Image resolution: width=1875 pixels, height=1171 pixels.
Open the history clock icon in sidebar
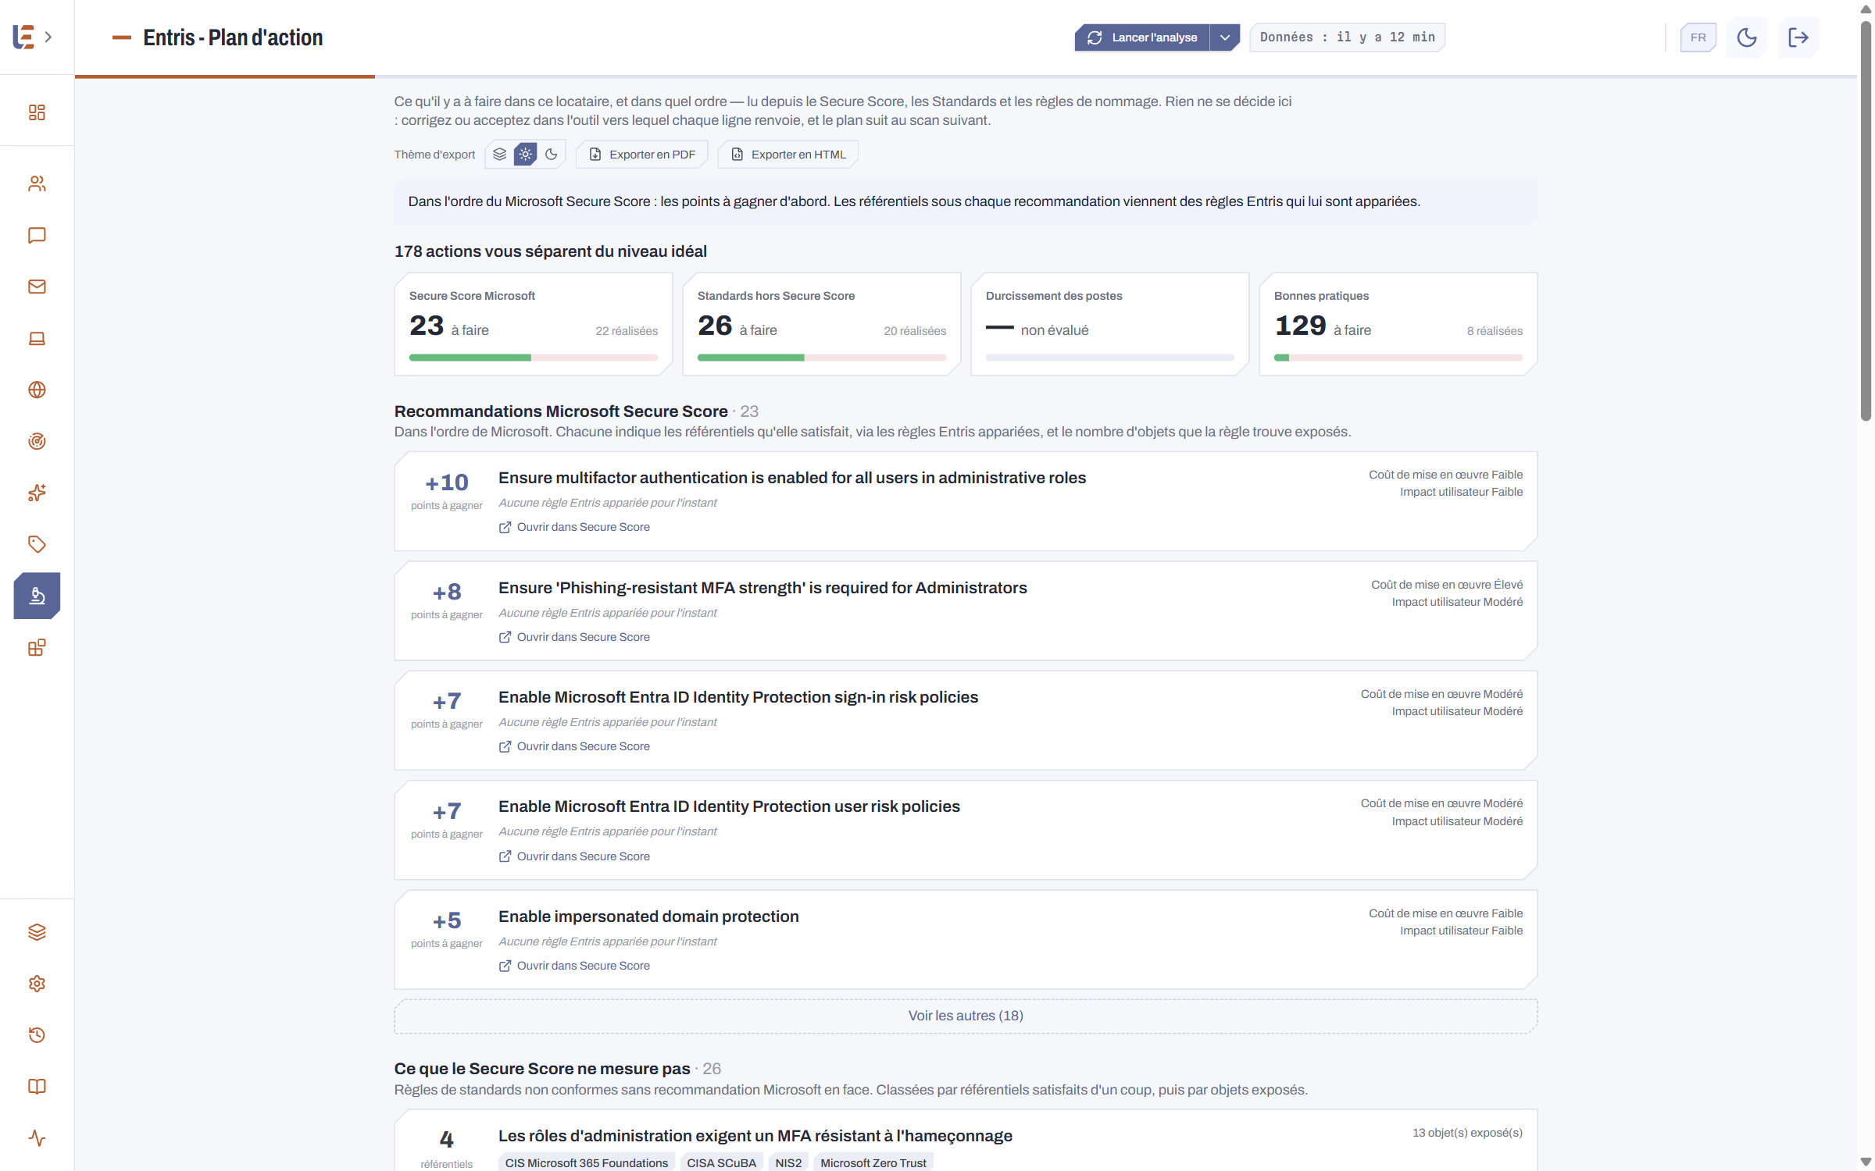pyautogui.click(x=37, y=1035)
